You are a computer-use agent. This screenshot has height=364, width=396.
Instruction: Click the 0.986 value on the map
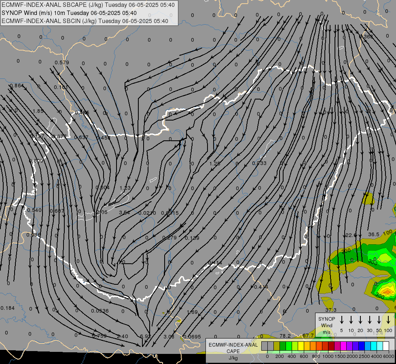(x=33, y=235)
